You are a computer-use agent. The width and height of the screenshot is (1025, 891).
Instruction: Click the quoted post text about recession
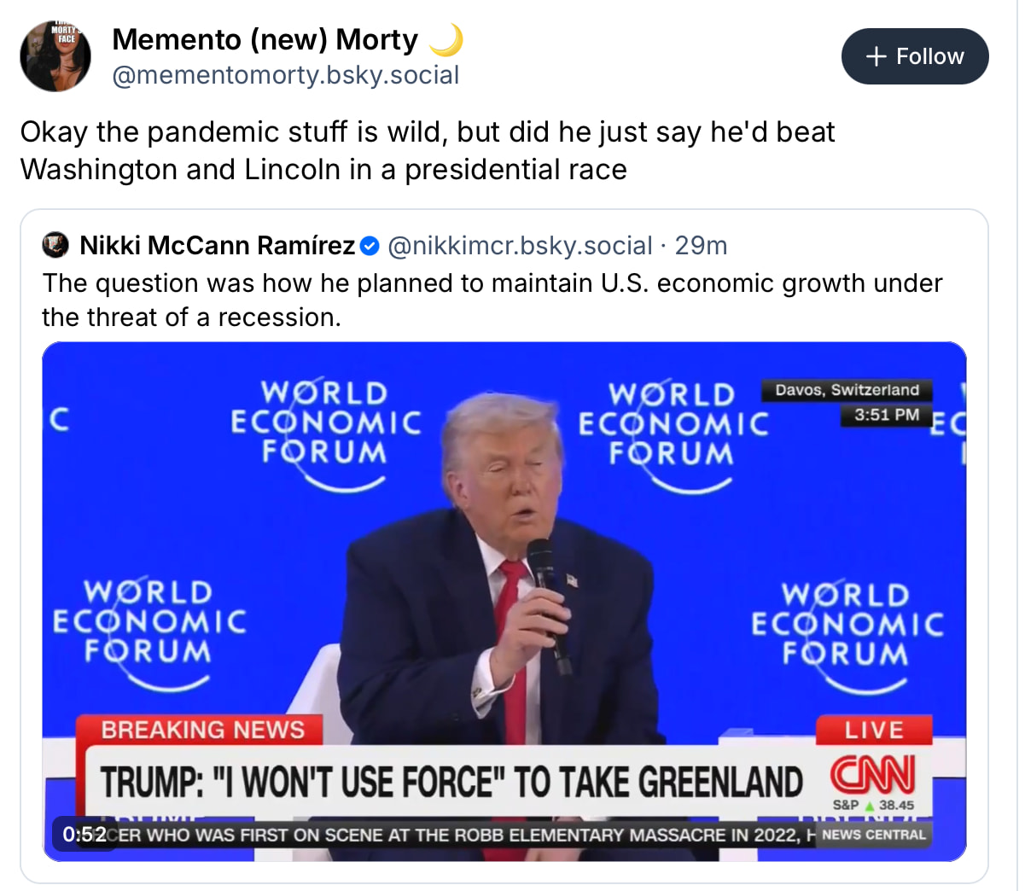coord(492,300)
